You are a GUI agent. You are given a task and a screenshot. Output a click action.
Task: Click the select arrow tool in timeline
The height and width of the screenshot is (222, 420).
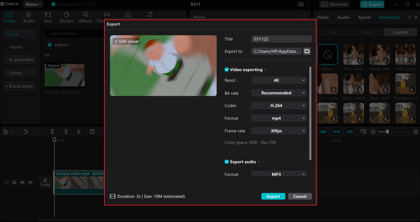click(x=6, y=131)
